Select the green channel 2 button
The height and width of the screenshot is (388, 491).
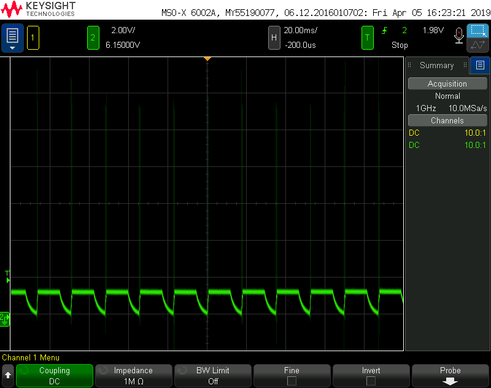pos(93,38)
